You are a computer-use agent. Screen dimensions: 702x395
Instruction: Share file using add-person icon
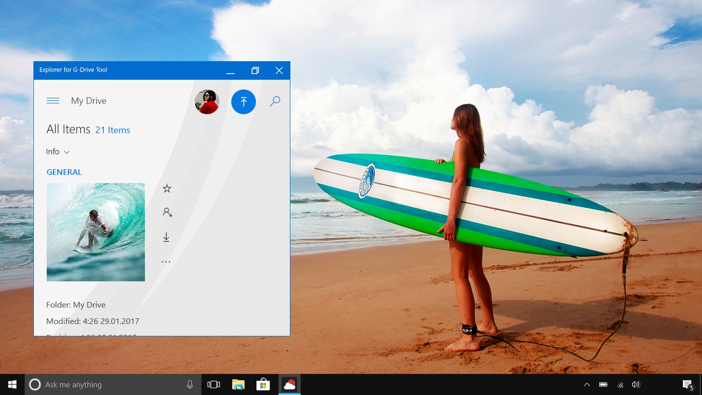click(x=167, y=212)
